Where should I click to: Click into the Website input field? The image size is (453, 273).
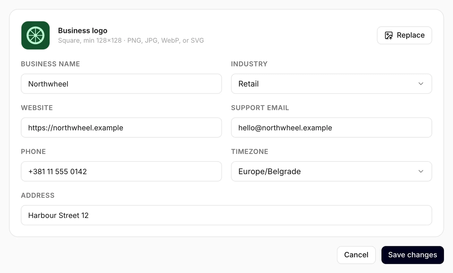[x=121, y=128]
